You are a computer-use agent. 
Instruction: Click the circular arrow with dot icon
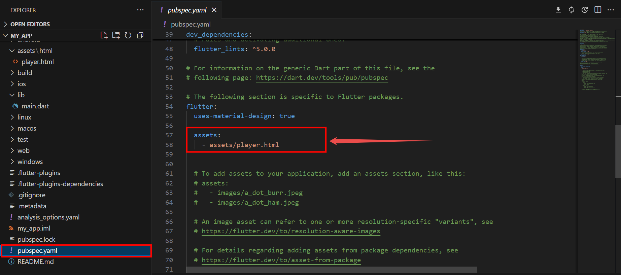tap(585, 10)
